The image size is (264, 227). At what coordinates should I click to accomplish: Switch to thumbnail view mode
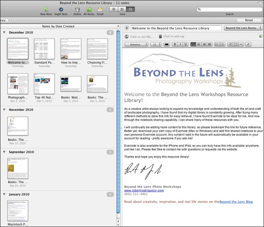(130, 9)
